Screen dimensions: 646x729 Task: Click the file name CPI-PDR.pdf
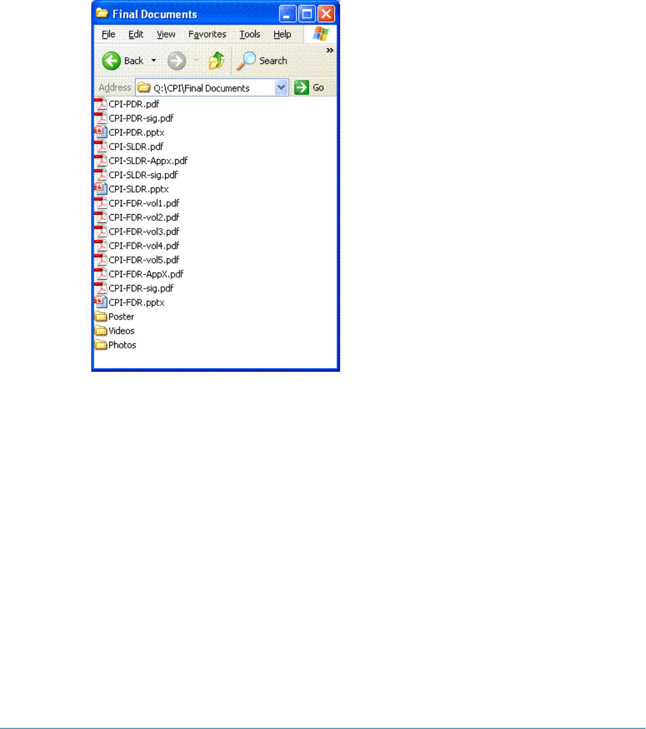134,104
